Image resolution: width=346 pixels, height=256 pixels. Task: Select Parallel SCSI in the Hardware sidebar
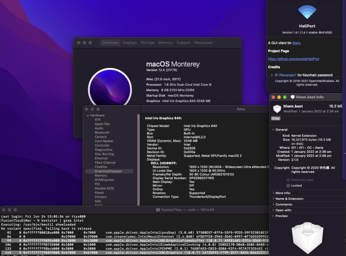pyautogui.click(x=104, y=188)
